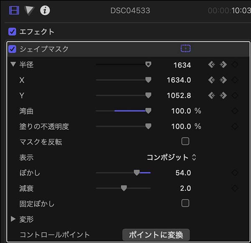Open the info inspector icon

pyautogui.click(x=45, y=10)
